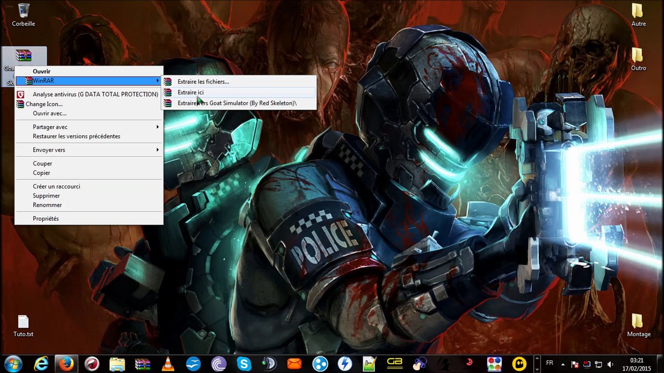The height and width of the screenshot is (373, 664).
Task: Open Daemon Tools lightning bolt icon
Action: 345,364
